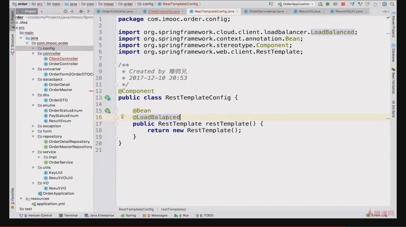The image size is (406, 227).
Task: Open OrderMasterRepository in project tree
Action: pyautogui.click(x=70, y=147)
